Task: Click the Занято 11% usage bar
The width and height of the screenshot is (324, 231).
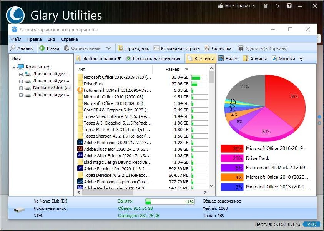Action: (170, 201)
